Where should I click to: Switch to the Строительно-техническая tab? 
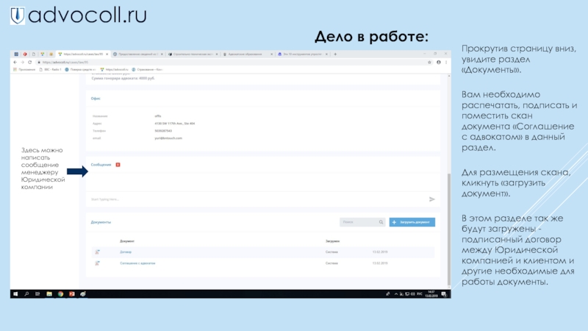pyautogui.click(x=193, y=54)
